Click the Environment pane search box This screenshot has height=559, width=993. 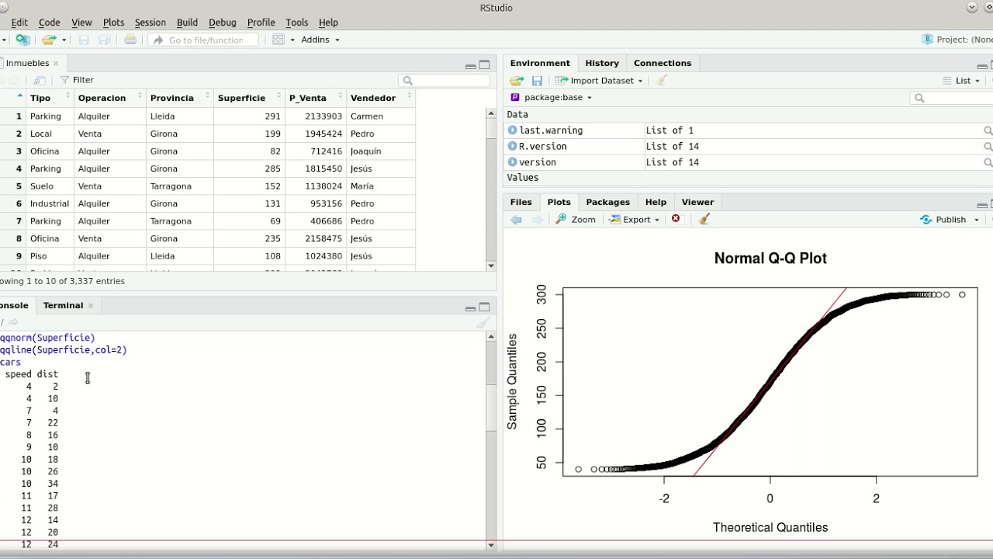[951, 98]
